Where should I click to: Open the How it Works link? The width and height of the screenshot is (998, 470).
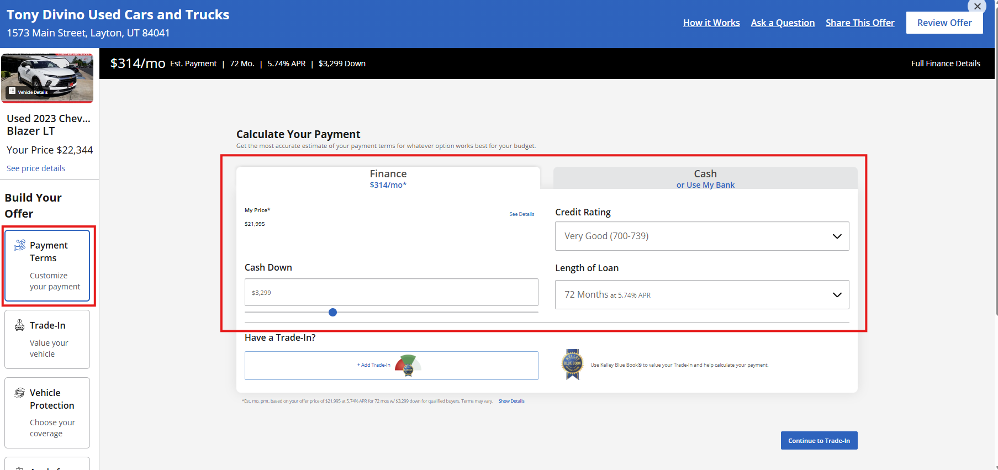(711, 23)
